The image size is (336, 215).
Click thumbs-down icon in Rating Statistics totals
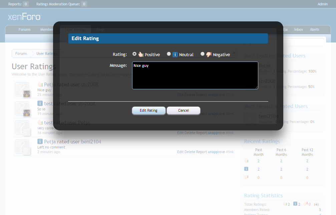[306, 204]
